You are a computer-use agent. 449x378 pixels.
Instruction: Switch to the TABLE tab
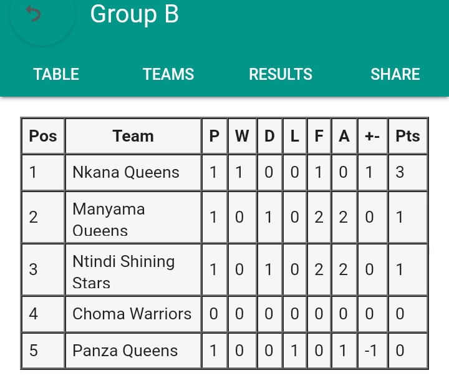56,74
